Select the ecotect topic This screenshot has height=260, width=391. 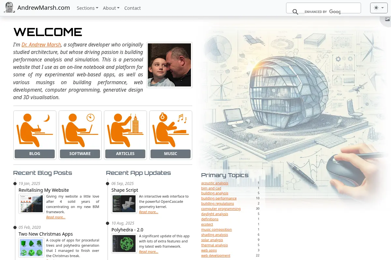tap(207, 224)
